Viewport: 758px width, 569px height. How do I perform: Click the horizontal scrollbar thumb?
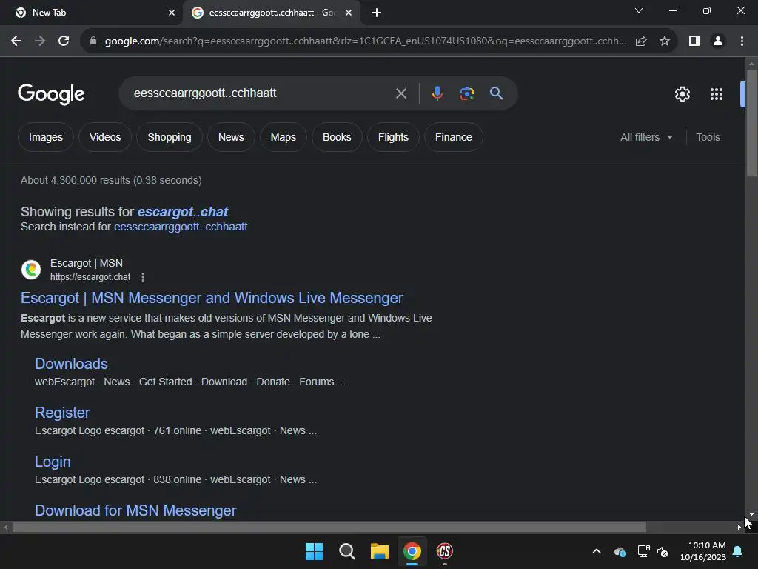tap(329, 527)
